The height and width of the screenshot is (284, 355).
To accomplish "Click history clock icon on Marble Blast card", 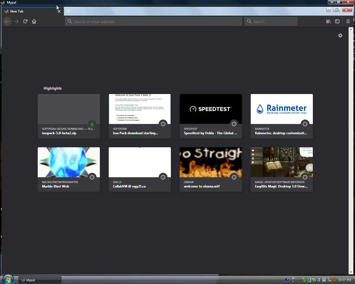I will coord(92,177).
